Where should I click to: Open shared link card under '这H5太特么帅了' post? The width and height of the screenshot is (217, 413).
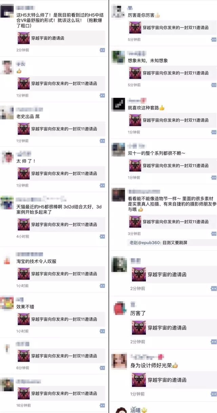(x=61, y=38)
